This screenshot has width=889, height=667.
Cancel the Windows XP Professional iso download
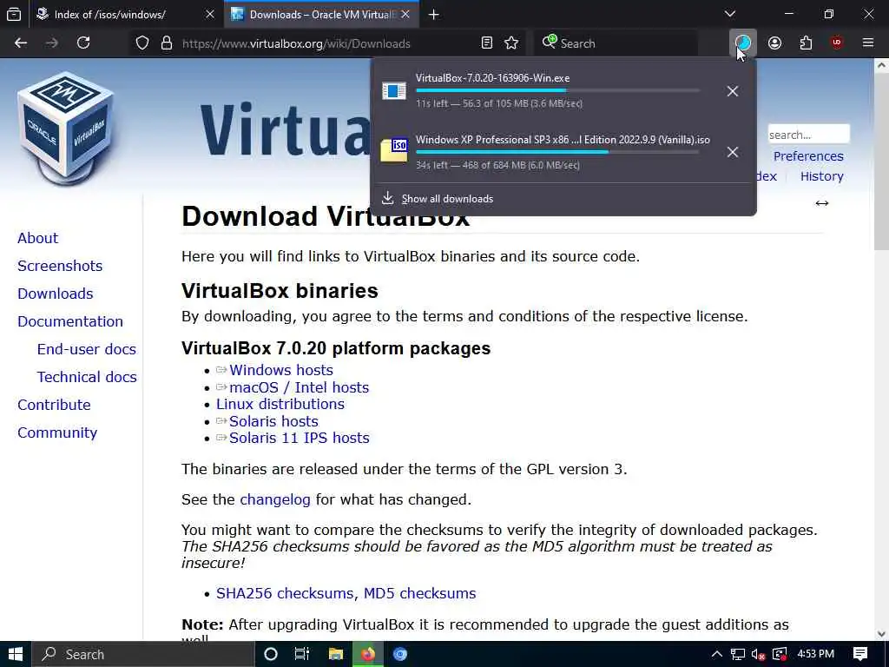click(x=733, y=152)
